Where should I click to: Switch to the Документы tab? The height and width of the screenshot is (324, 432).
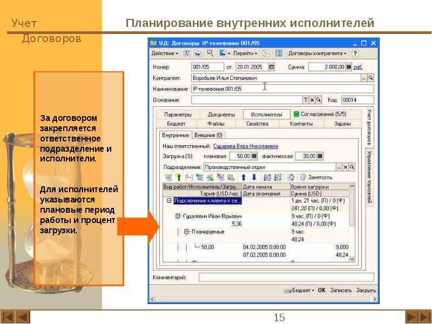click(x=221, y=114)
